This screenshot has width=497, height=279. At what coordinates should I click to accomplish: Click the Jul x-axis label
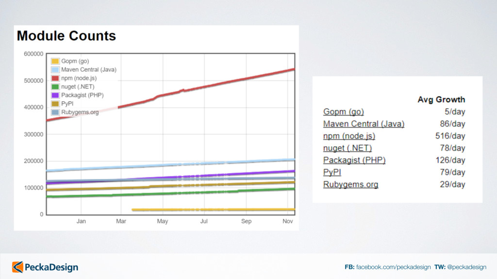click(x=204, y=221)
